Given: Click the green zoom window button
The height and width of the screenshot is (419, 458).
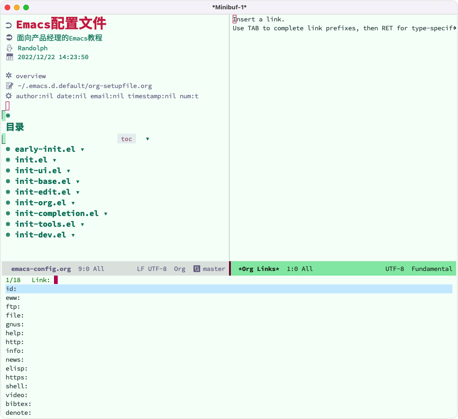Looking at the screenshot, I should pos(26,7).
